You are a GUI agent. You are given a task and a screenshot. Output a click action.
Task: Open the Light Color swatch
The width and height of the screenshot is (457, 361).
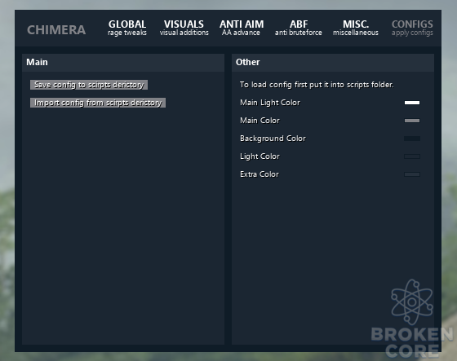[x=412, y=156]
